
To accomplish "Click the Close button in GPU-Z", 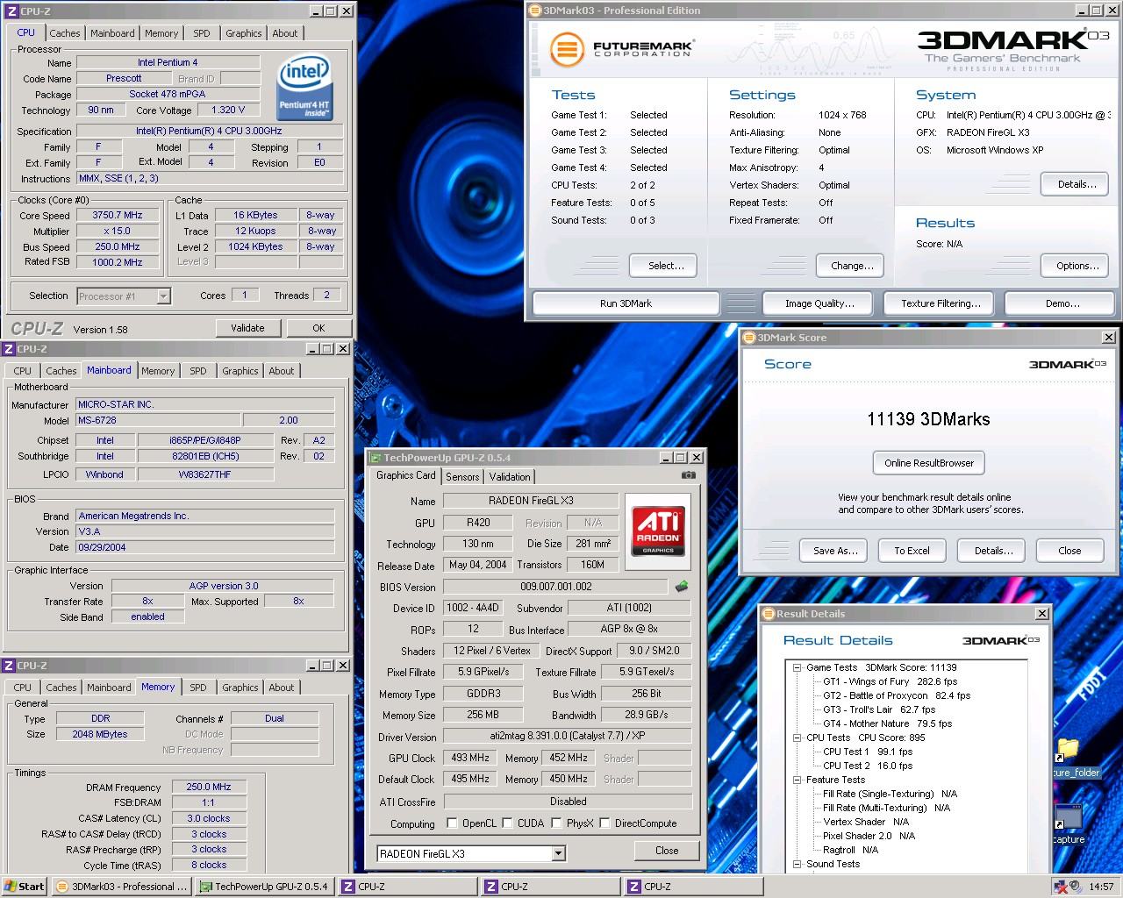I will [667, 851].
